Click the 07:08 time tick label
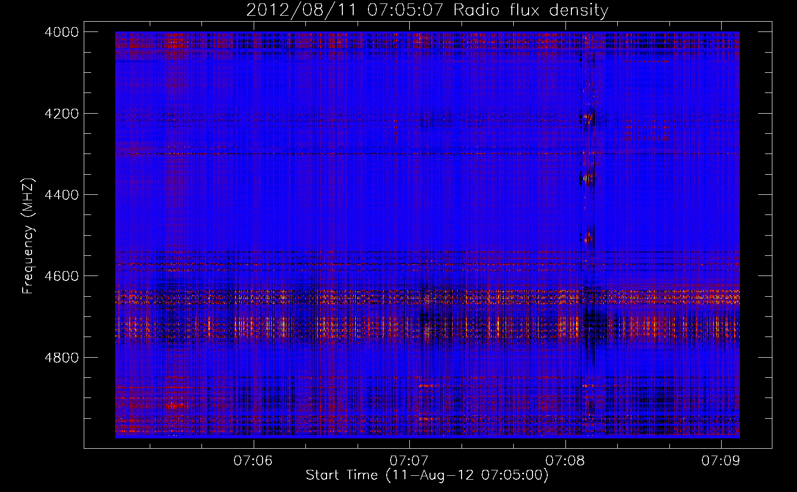 pos(565,461)
